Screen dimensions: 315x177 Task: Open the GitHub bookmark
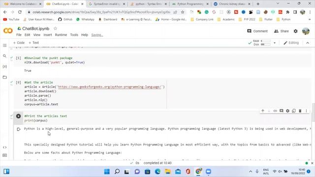(65, 20)
